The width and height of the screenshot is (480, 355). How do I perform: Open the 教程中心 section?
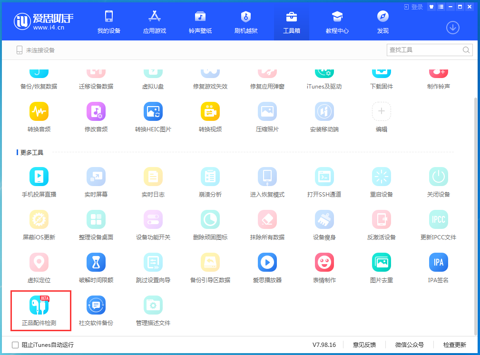click(x=337, y=21)
